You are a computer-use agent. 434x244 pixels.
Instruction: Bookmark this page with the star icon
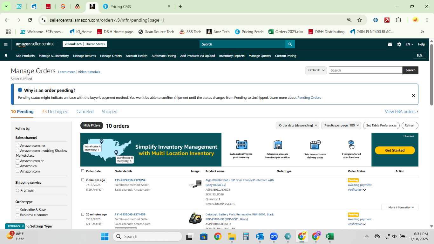coord(360,20)
